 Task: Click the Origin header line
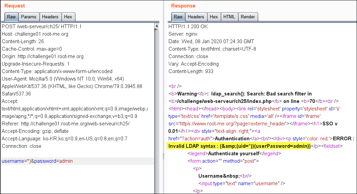click(x=42, y=56)
